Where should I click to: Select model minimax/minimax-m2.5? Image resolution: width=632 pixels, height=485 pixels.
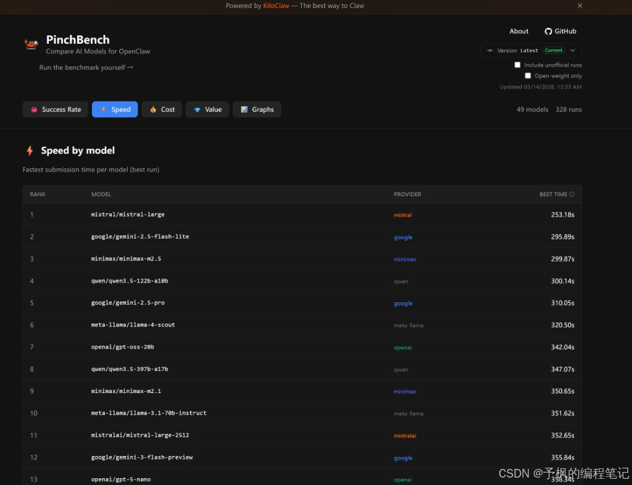point(126,259)
